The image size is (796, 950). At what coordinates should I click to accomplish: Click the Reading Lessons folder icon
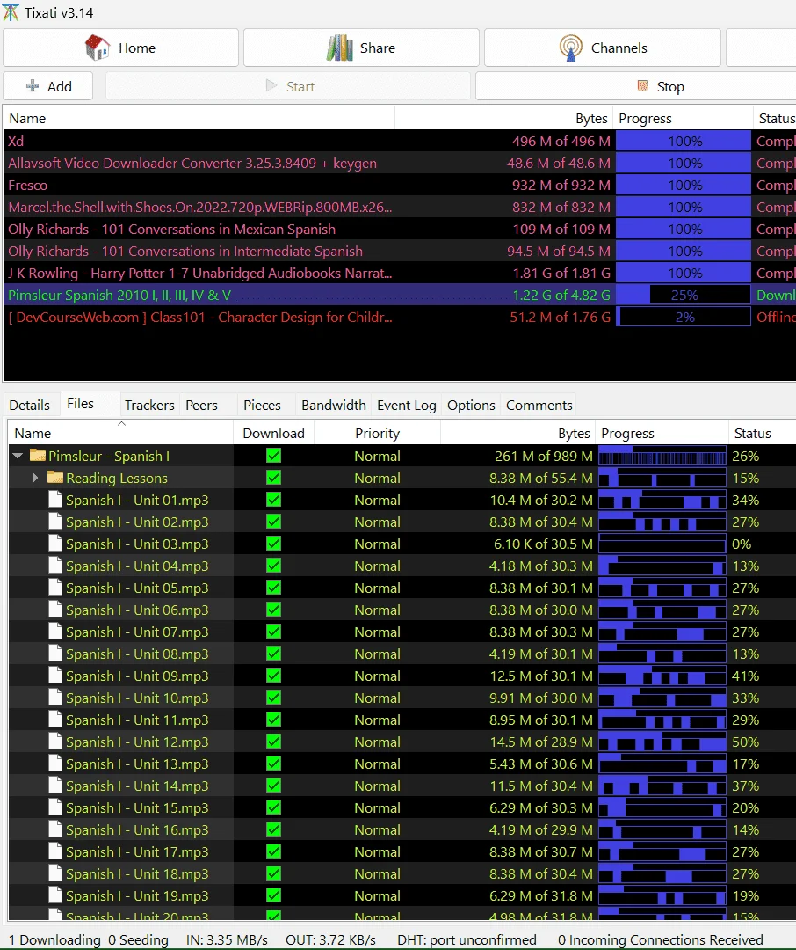point(55,478)
